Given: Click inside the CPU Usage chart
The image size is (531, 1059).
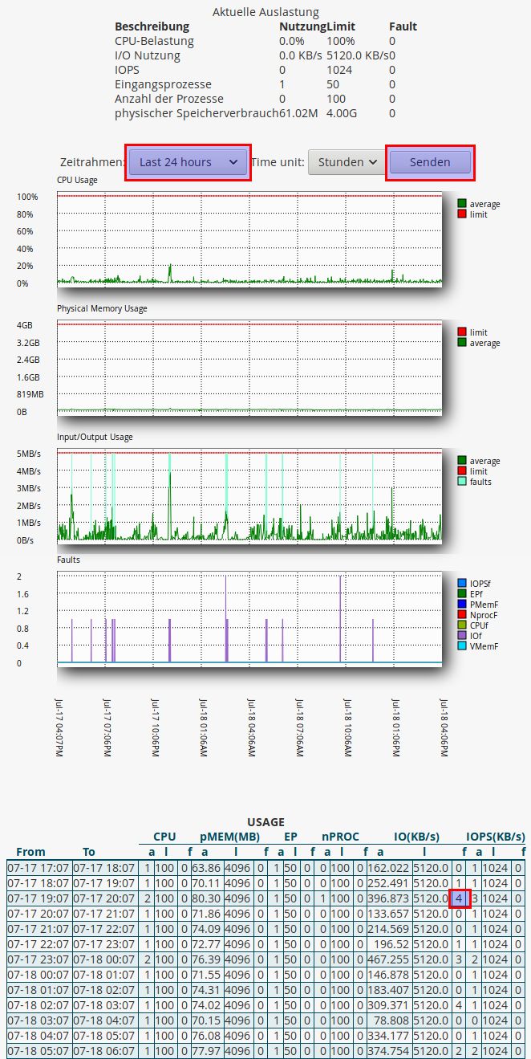Looking at the screenshot, I should 249,238.
